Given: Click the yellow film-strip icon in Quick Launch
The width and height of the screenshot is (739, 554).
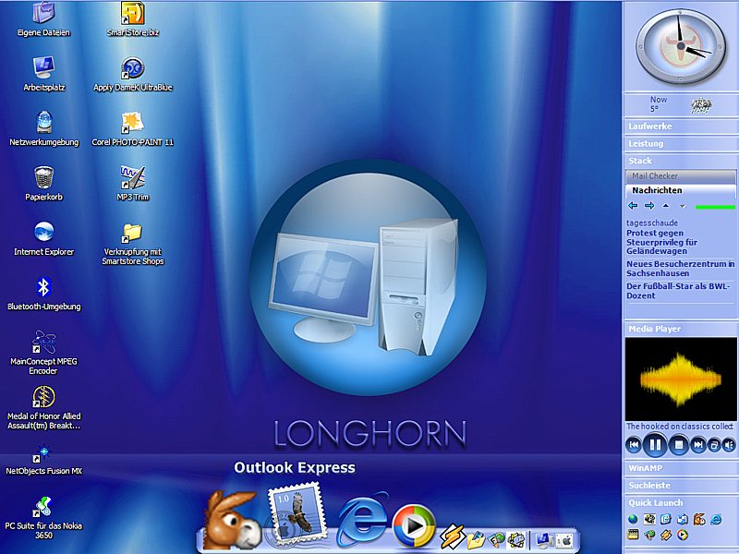Looking at the screenshot, I should coord(633,535).
